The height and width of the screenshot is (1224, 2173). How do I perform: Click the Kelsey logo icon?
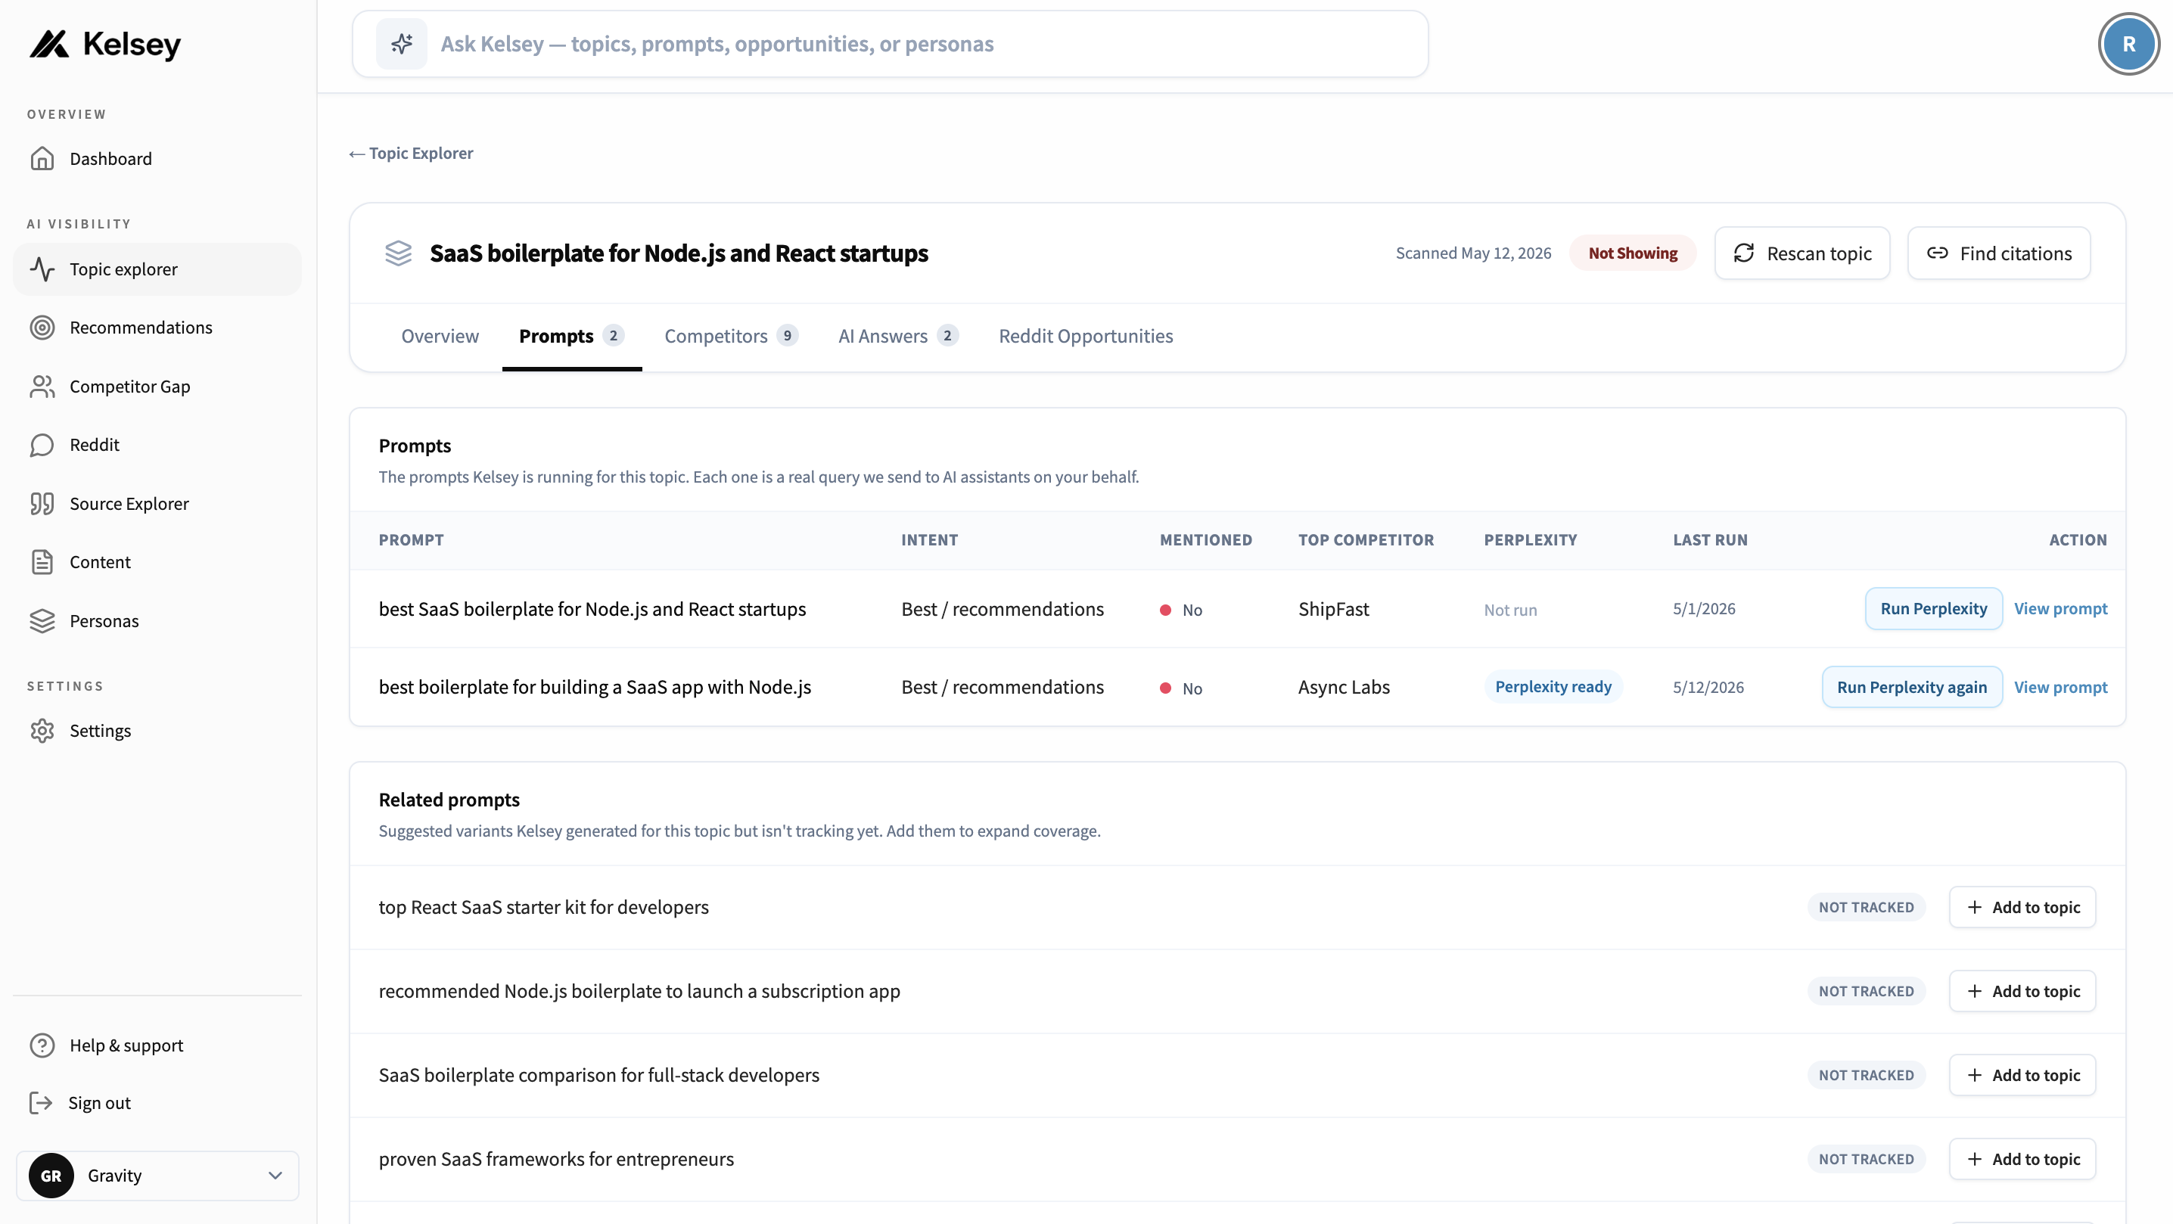pos(49,44)
